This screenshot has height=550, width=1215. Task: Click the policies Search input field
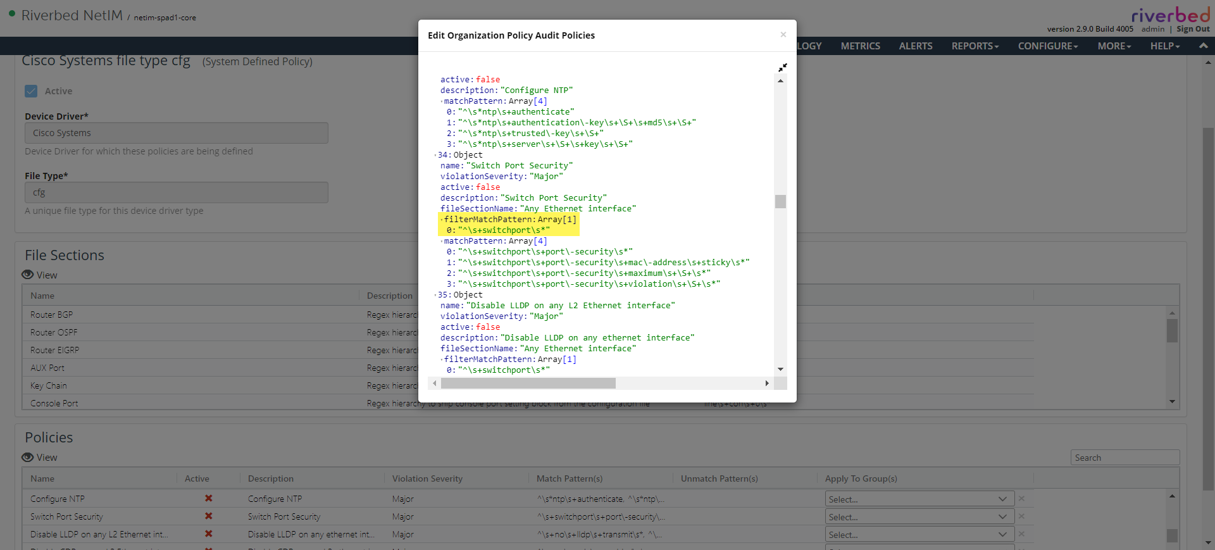click(1125, 458)
